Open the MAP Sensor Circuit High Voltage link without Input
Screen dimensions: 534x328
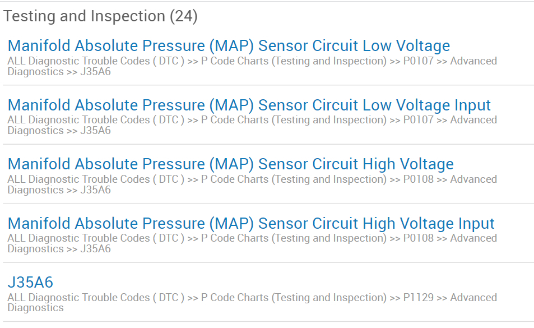pyautogui.click(x=230, y=164)
